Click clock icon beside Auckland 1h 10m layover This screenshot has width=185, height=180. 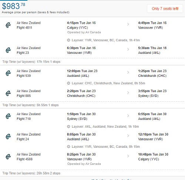68,127
